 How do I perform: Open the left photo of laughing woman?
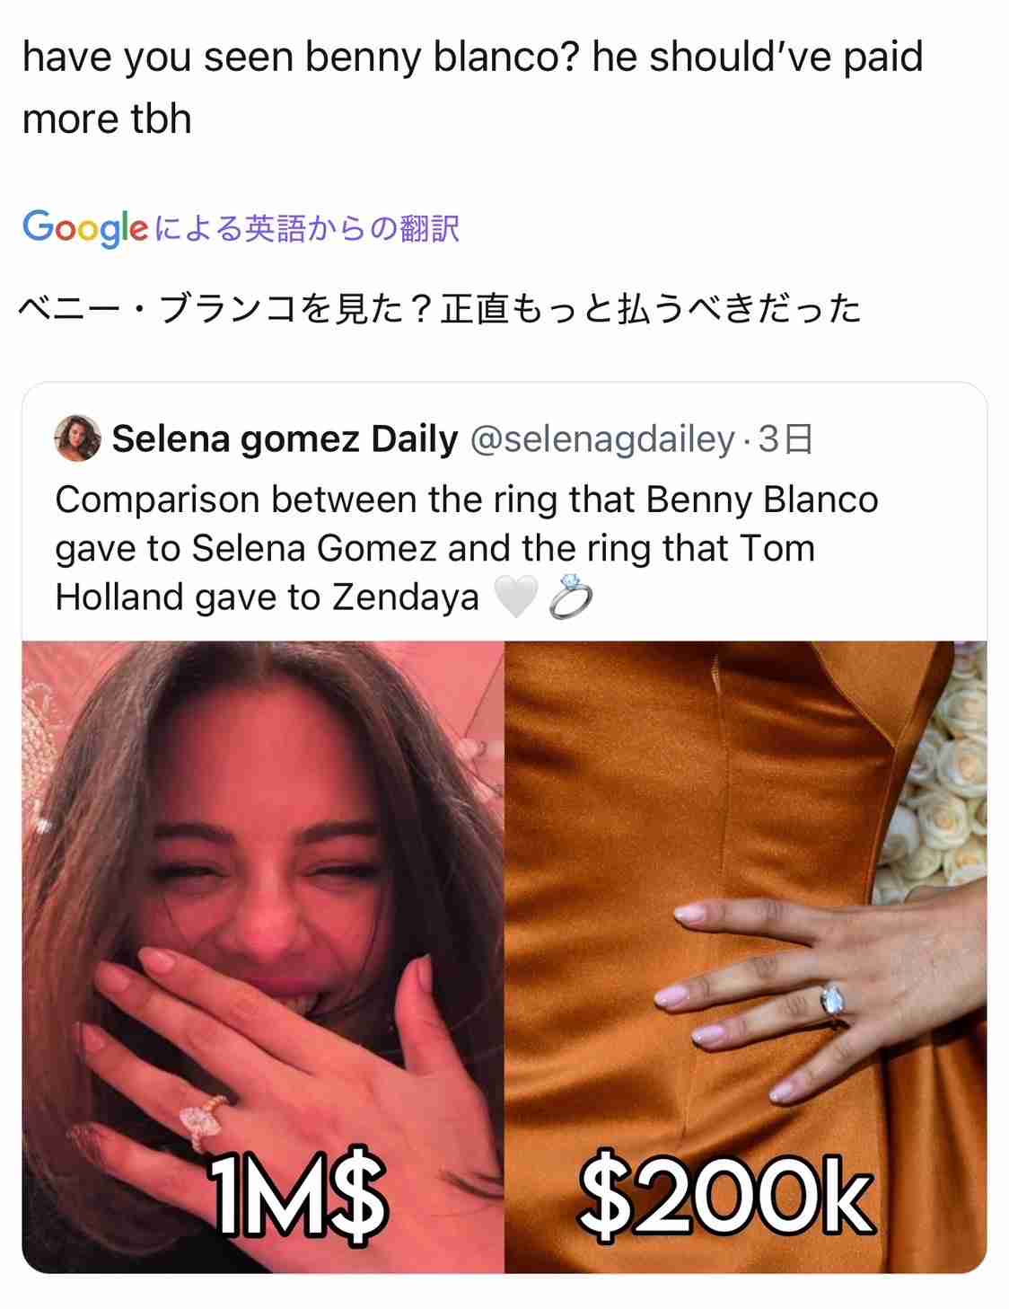click(263, 957)
